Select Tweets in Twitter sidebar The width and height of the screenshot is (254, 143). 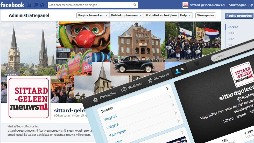(107, 110)
